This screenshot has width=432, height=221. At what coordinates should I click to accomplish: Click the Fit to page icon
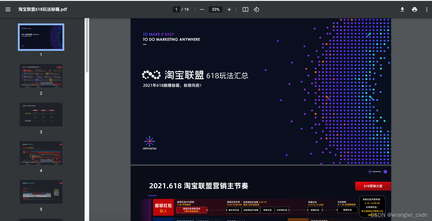click(245, 10)
